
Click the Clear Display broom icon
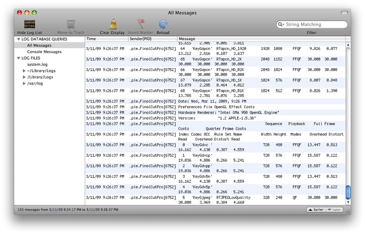click(113, 25)
